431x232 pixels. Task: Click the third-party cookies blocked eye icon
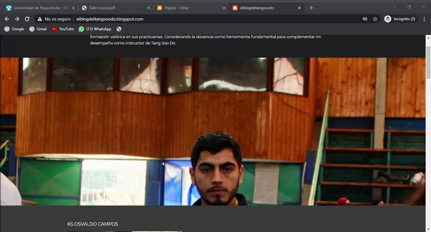[x=365, y=19]
